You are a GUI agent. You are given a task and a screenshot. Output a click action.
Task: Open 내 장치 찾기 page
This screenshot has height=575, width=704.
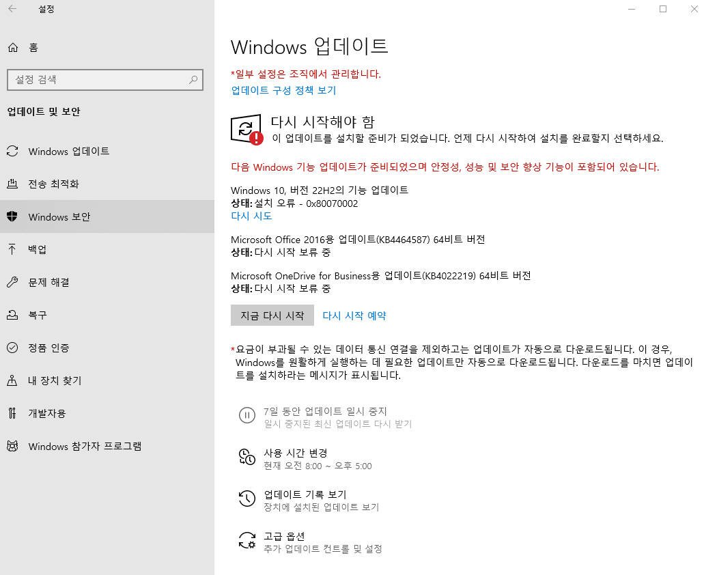pyautogui.click(x=107, y=380)
